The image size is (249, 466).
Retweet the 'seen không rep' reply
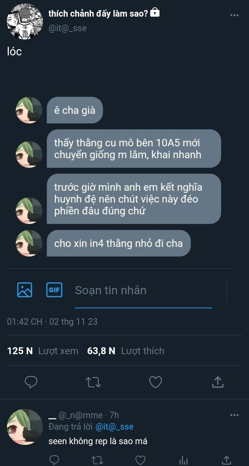click(x=97, y=460)
